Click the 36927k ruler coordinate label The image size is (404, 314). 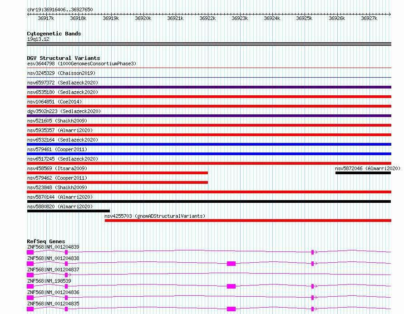369,18
